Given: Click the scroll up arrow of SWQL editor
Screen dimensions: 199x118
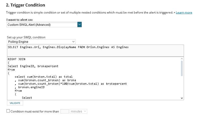Looking at the screenshot, I should [182, 59].
